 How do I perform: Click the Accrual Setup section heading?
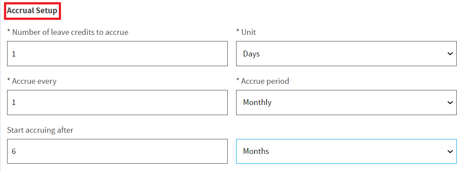[x=32, y=11]
